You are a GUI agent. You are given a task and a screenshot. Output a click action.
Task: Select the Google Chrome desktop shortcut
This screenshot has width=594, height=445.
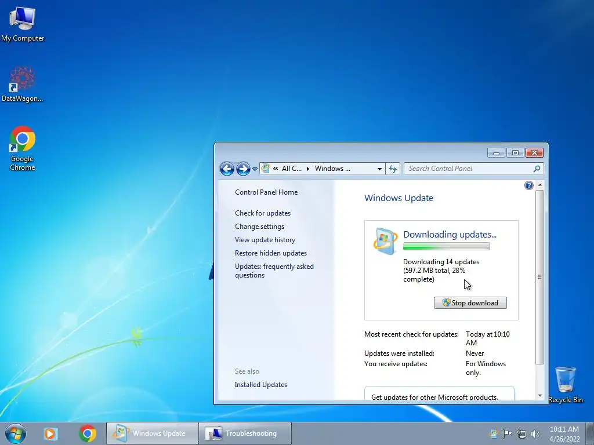(23, 148)
